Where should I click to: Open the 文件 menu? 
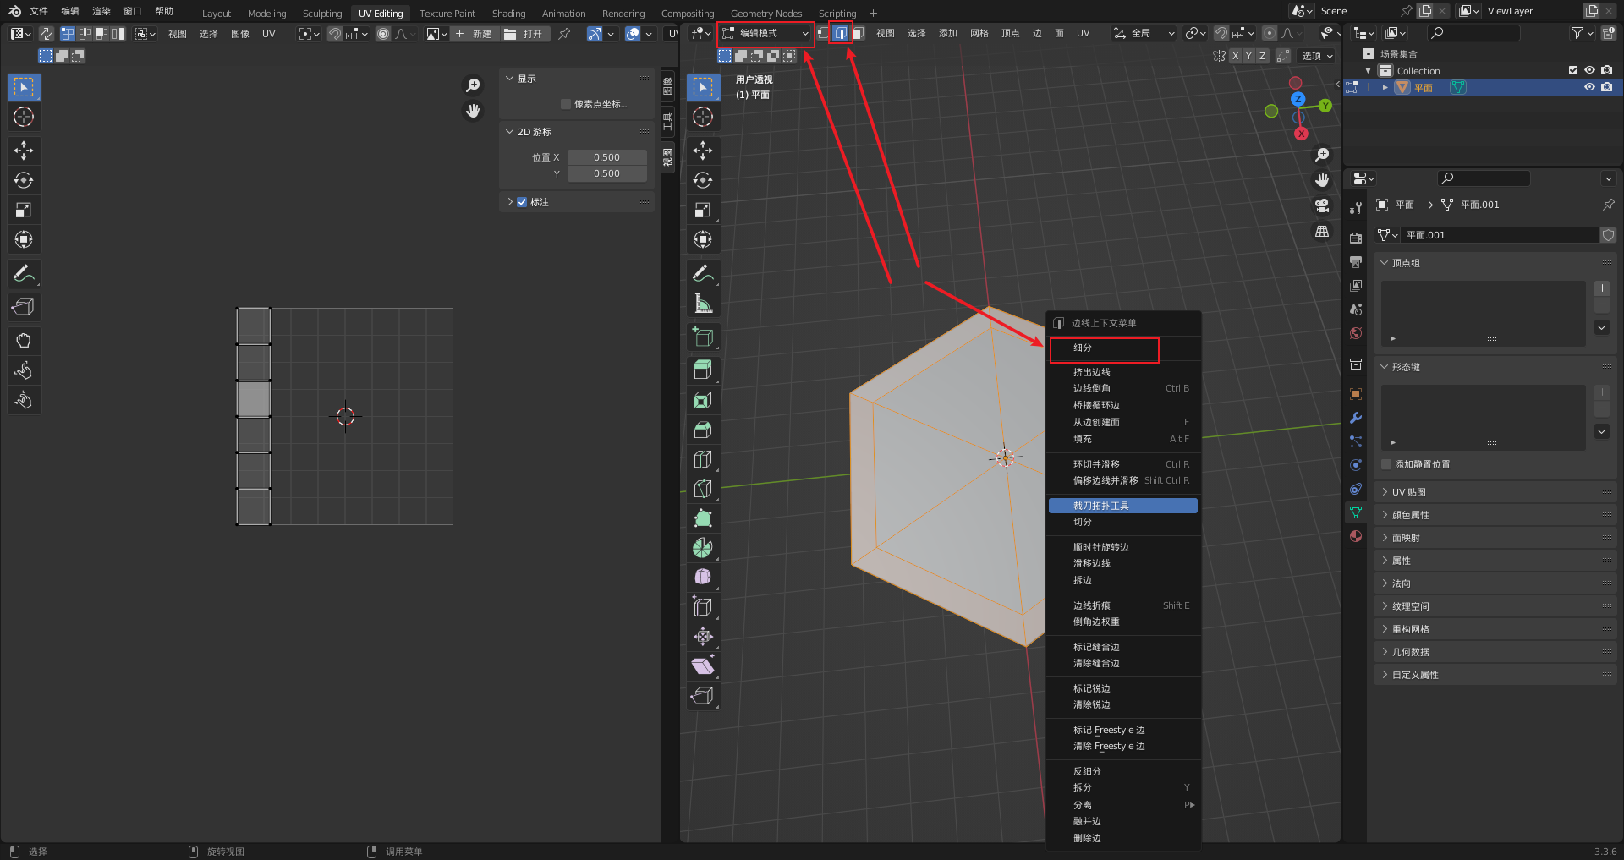pyautogui.click(x=39, y=11)
